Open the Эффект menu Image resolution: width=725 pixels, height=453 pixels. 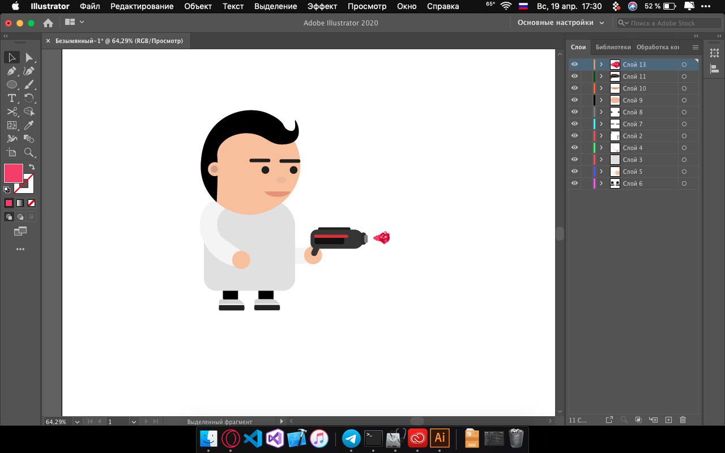[322, 6]
